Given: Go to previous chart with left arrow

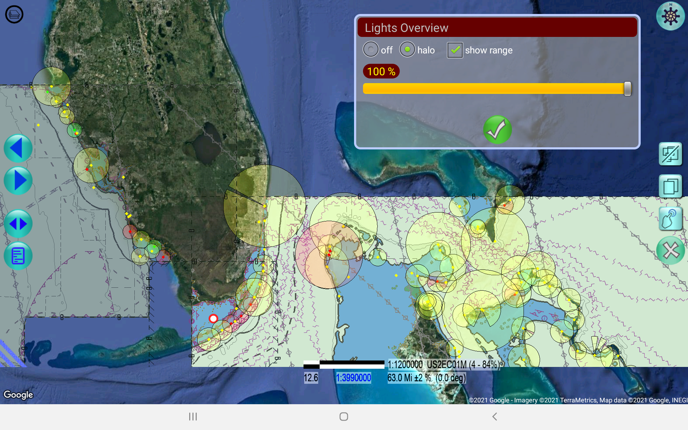Looking at the screenshot, I should [18, 148].
